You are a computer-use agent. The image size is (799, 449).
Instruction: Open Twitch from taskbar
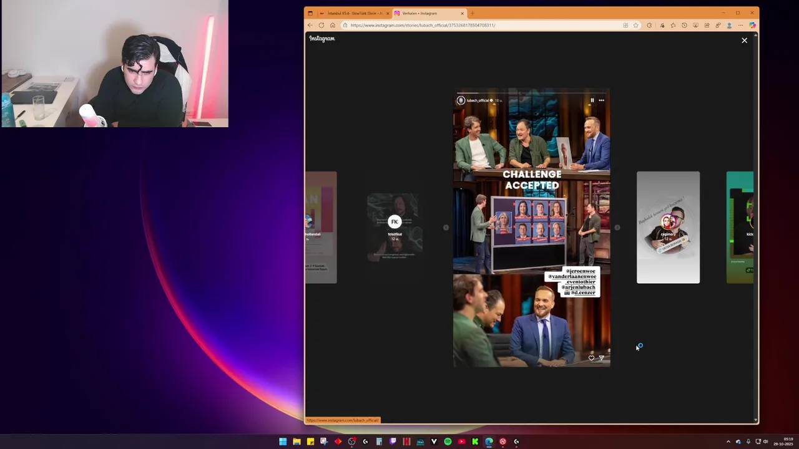coord(393,442)
